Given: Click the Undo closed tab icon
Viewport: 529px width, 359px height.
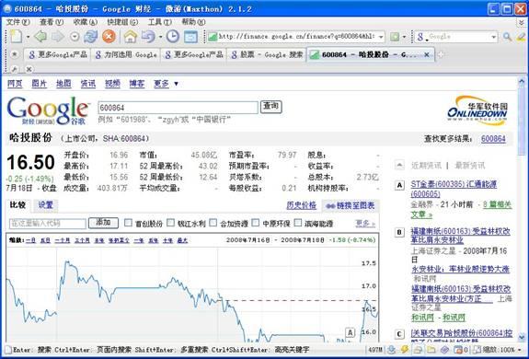Looking at the screenshot, I should click(148, 36).
